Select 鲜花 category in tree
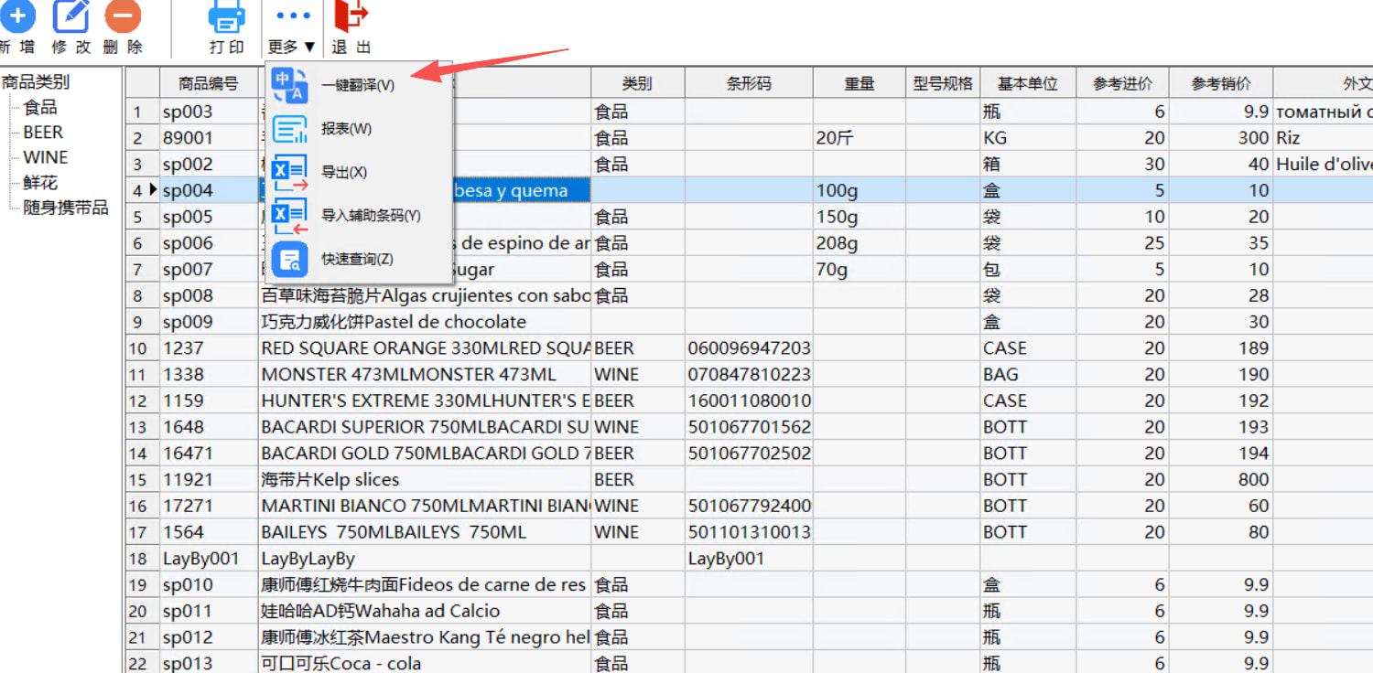Image resolution: width=1373 pixels, height=673 pixels. click(40, 183)
